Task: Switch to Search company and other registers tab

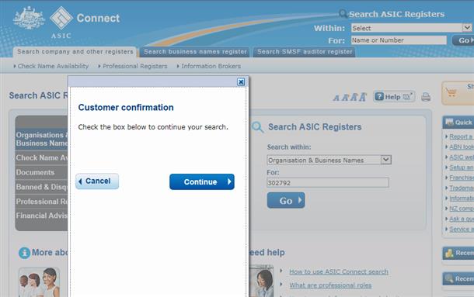Action: [x=75, y=52]
